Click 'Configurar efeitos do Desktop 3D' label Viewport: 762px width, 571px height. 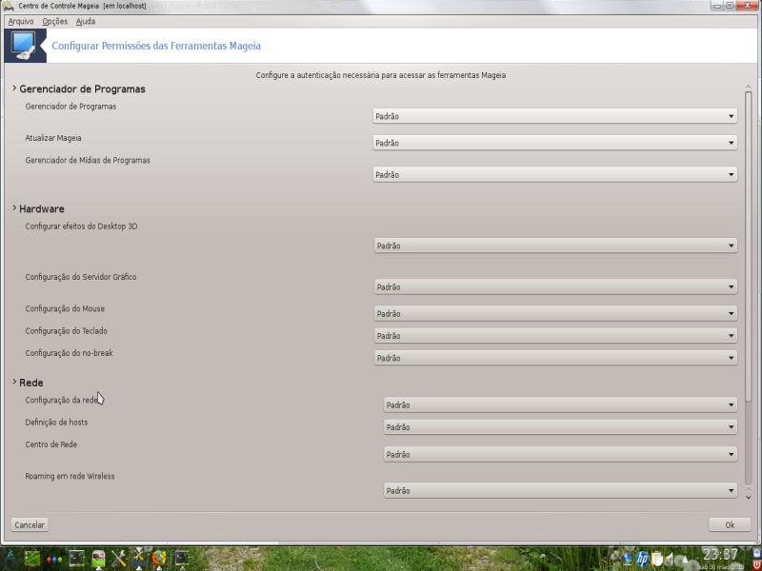point(81,226)
